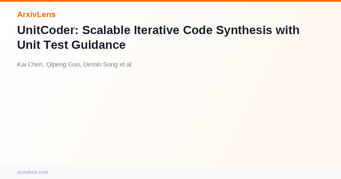This screenshot has height=179, width=341.
Task: Open the UnitCoder paper title heading
Action: 158,38
